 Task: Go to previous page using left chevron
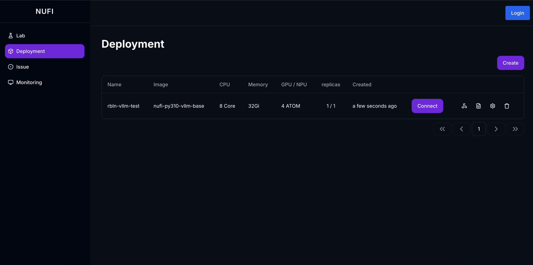(461, 129)
